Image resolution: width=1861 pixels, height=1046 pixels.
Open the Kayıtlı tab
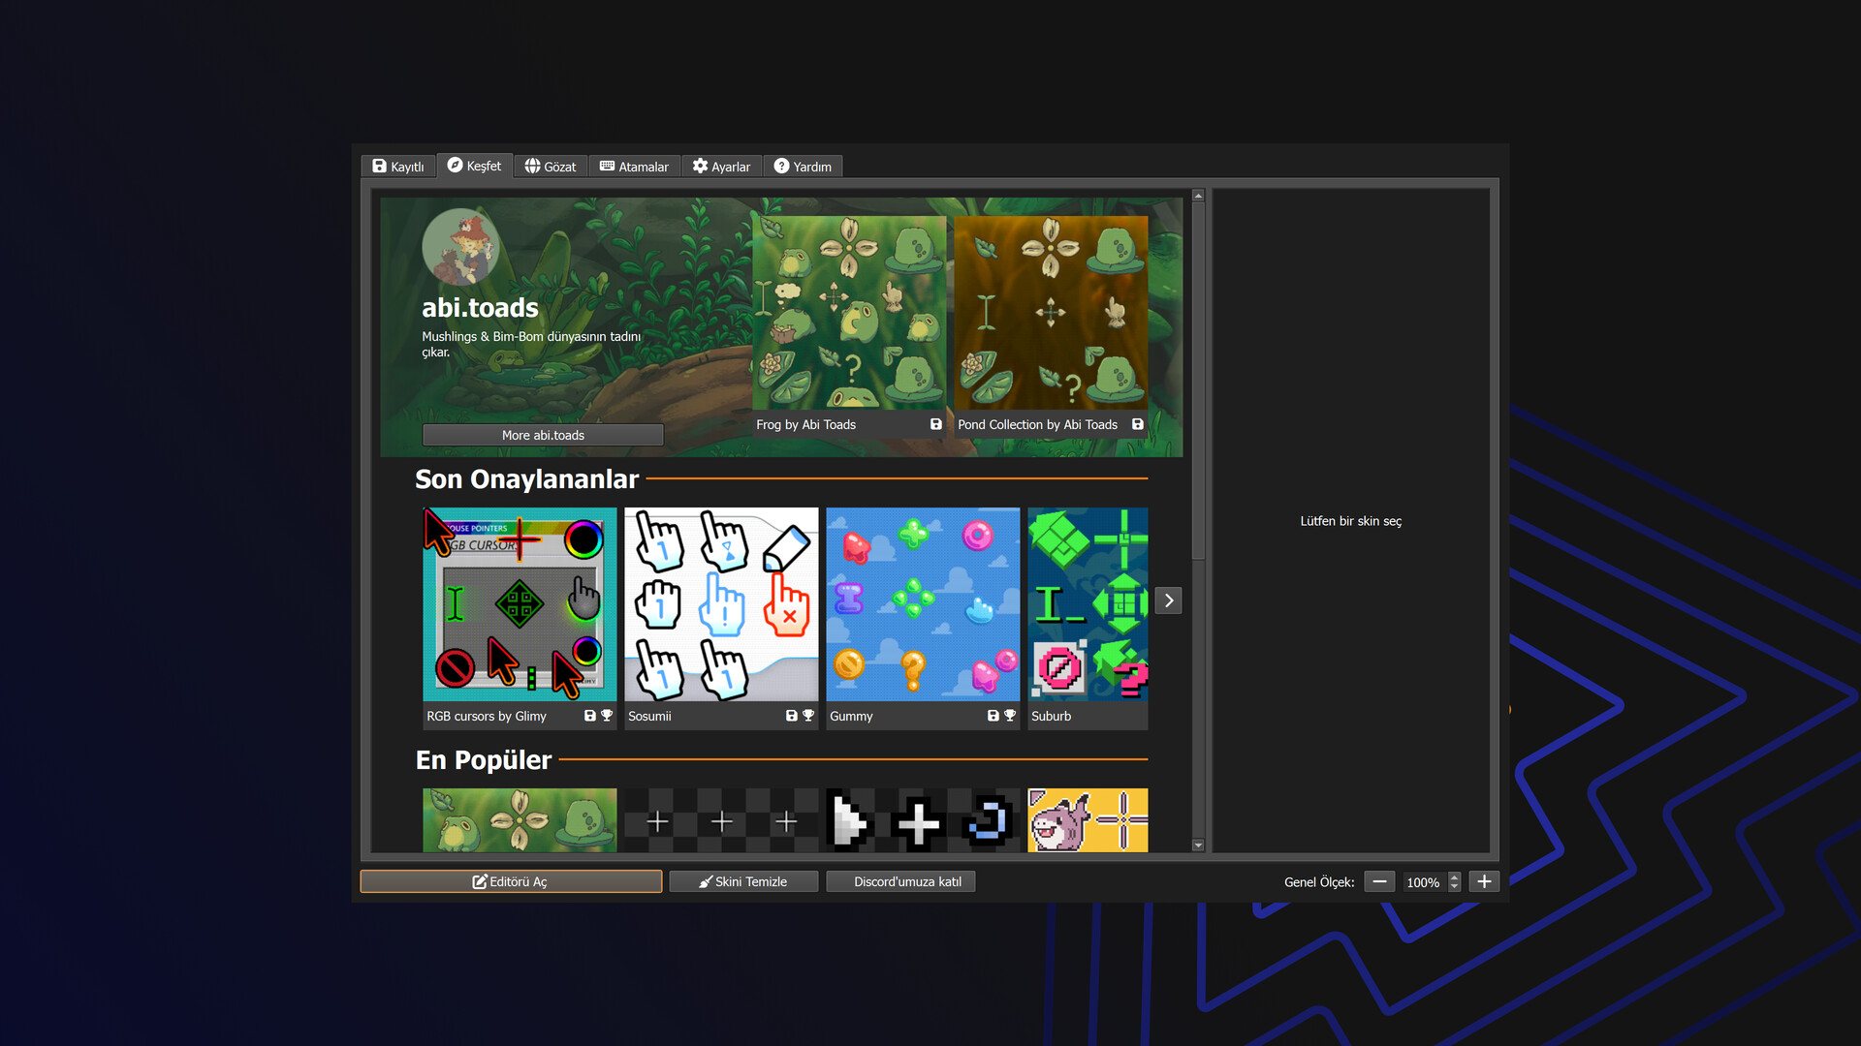(398, 167)
